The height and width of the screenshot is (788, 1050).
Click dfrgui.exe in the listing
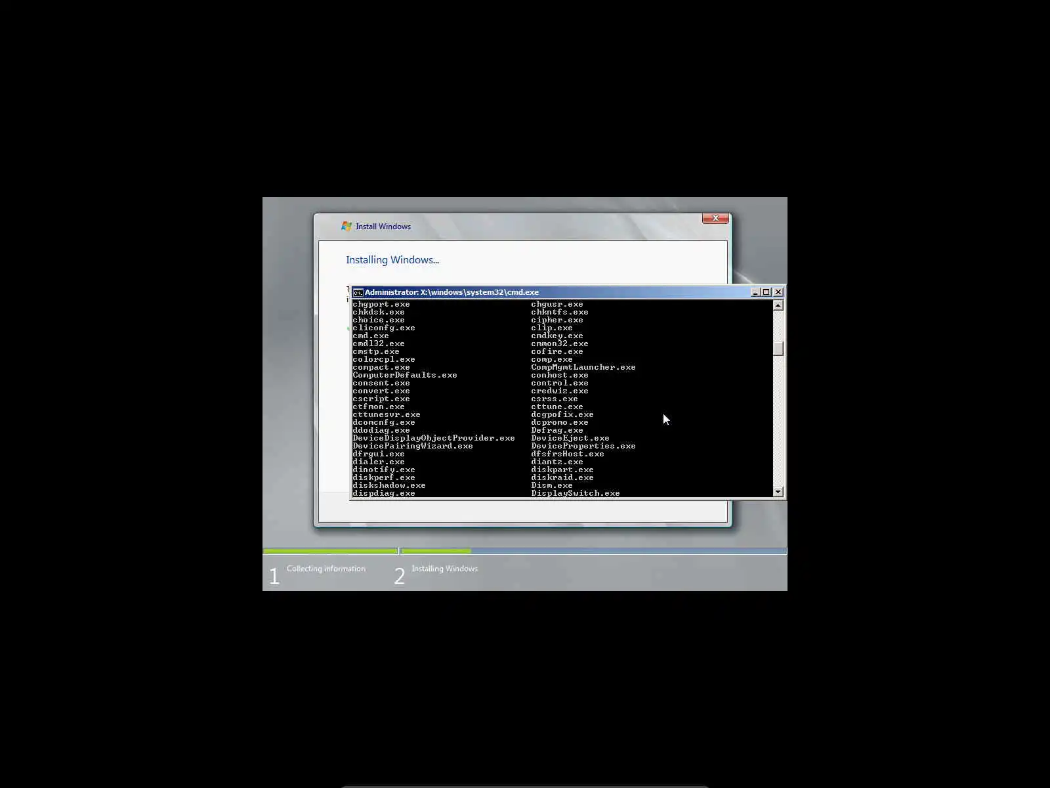tap(379, 454)
